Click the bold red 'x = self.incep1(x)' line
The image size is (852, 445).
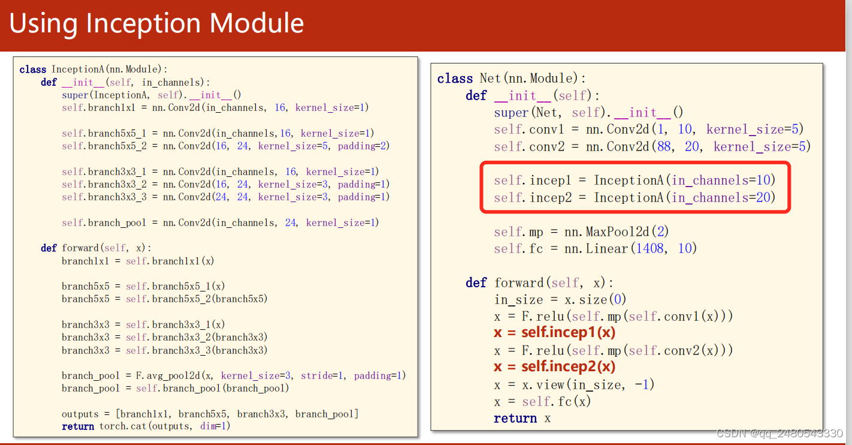(x=555, y=332)
